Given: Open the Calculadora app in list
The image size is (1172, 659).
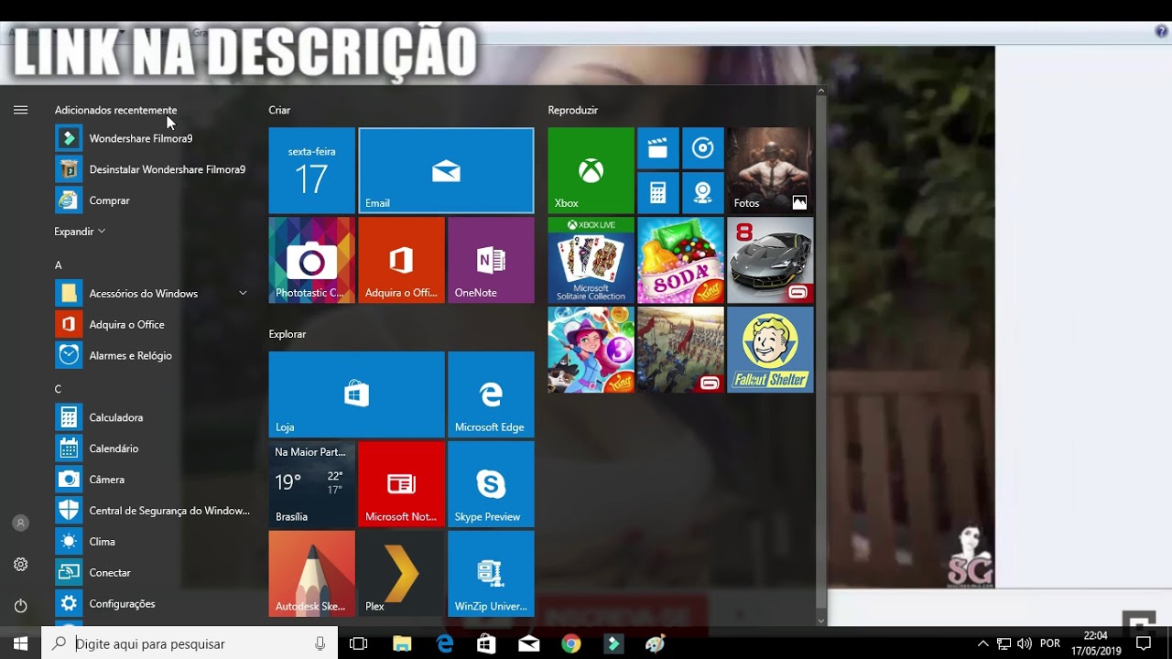Looking at the screenshot, I should click(151, 417).
